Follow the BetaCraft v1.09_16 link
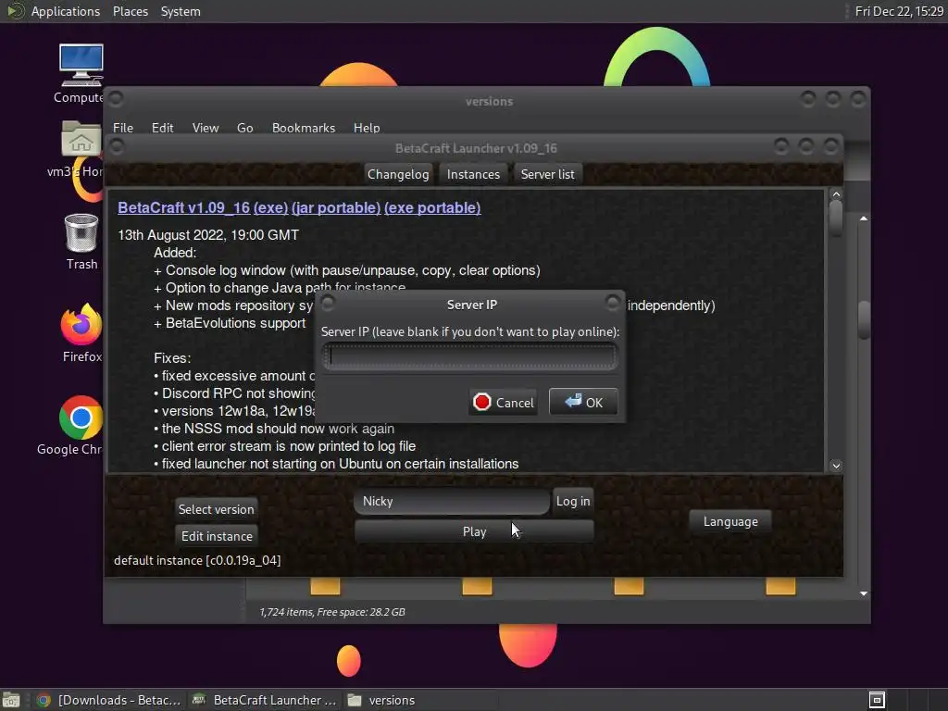948x711 pixels. pyautogui.click(x=184, y=207)
